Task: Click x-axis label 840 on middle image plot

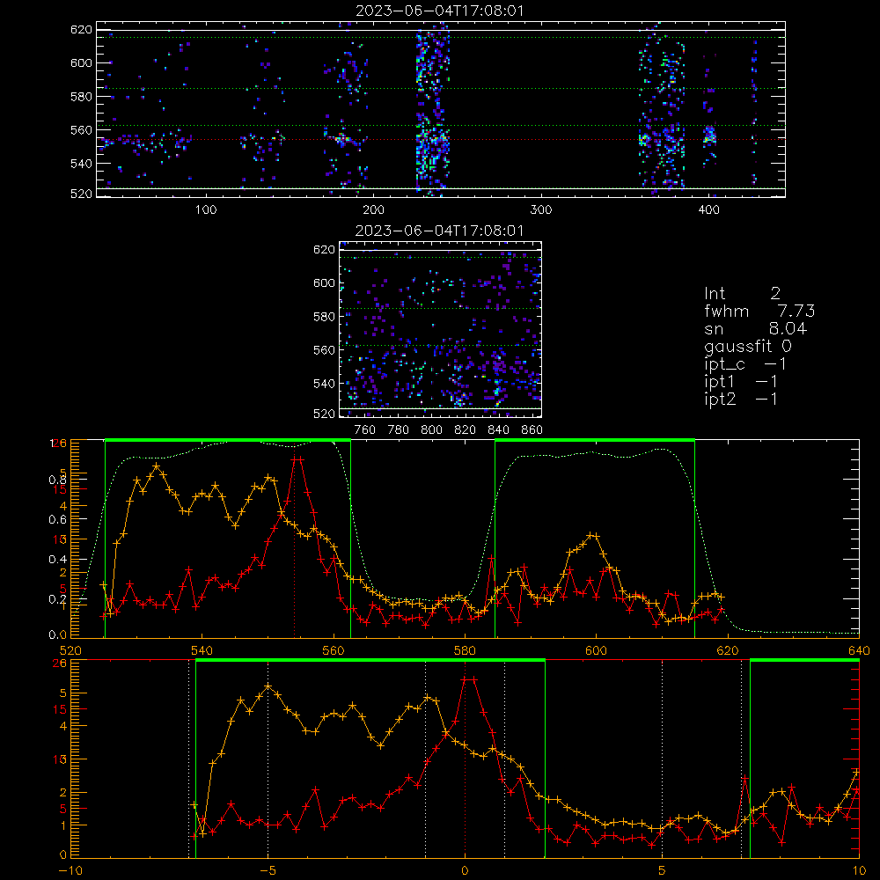Action: click(x=498, y=430)
